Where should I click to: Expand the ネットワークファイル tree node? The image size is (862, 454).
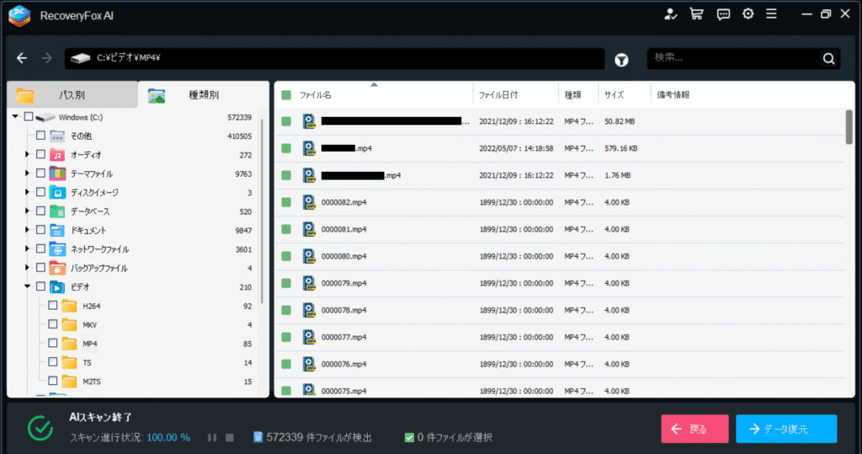click(27, 248)
